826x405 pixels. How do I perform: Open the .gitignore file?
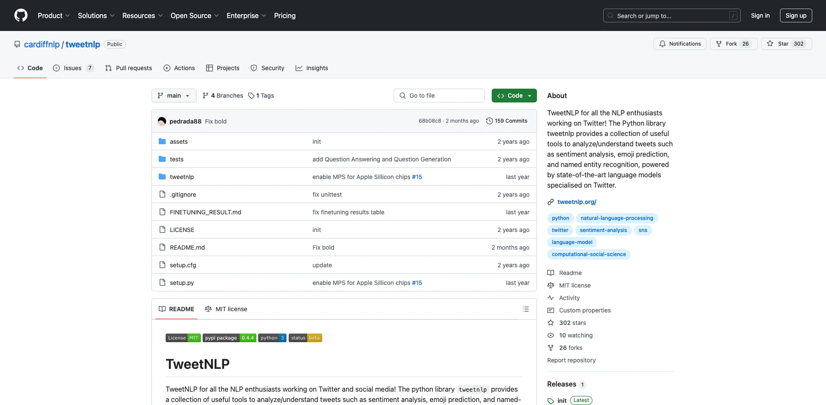(x=183, y=195)
